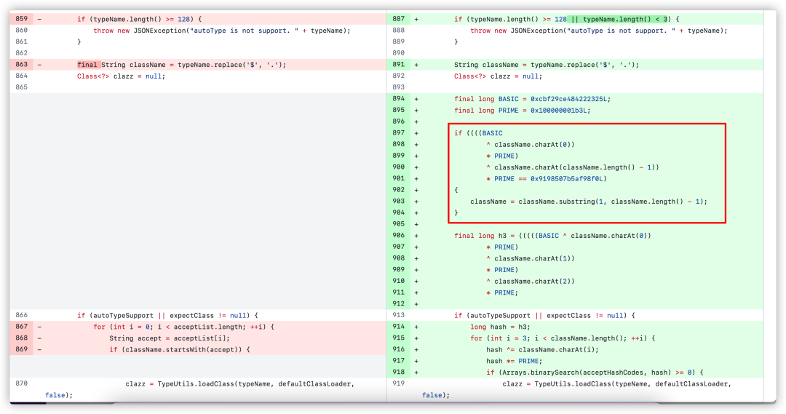Click the value '0x100000001b3L'

[x=560, y=111]
